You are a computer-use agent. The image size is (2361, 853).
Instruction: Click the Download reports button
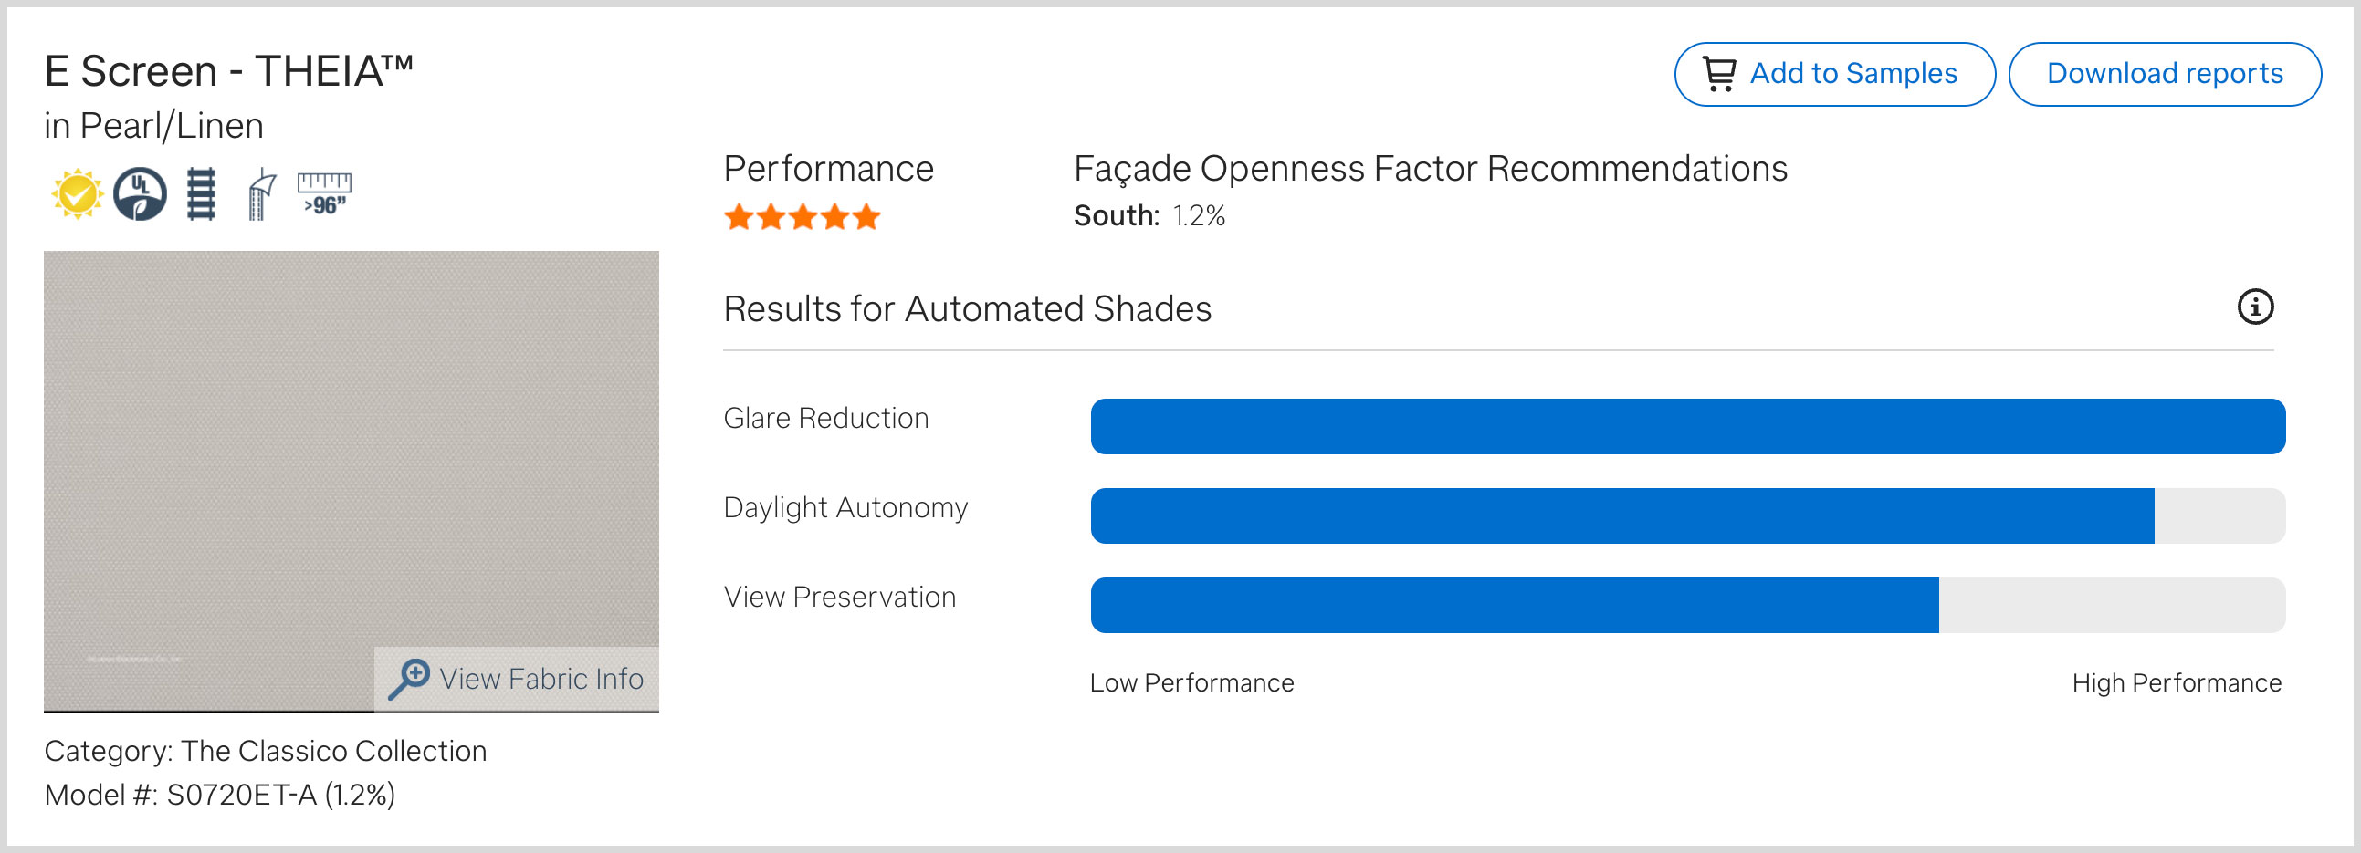(x=2164, y=74)
